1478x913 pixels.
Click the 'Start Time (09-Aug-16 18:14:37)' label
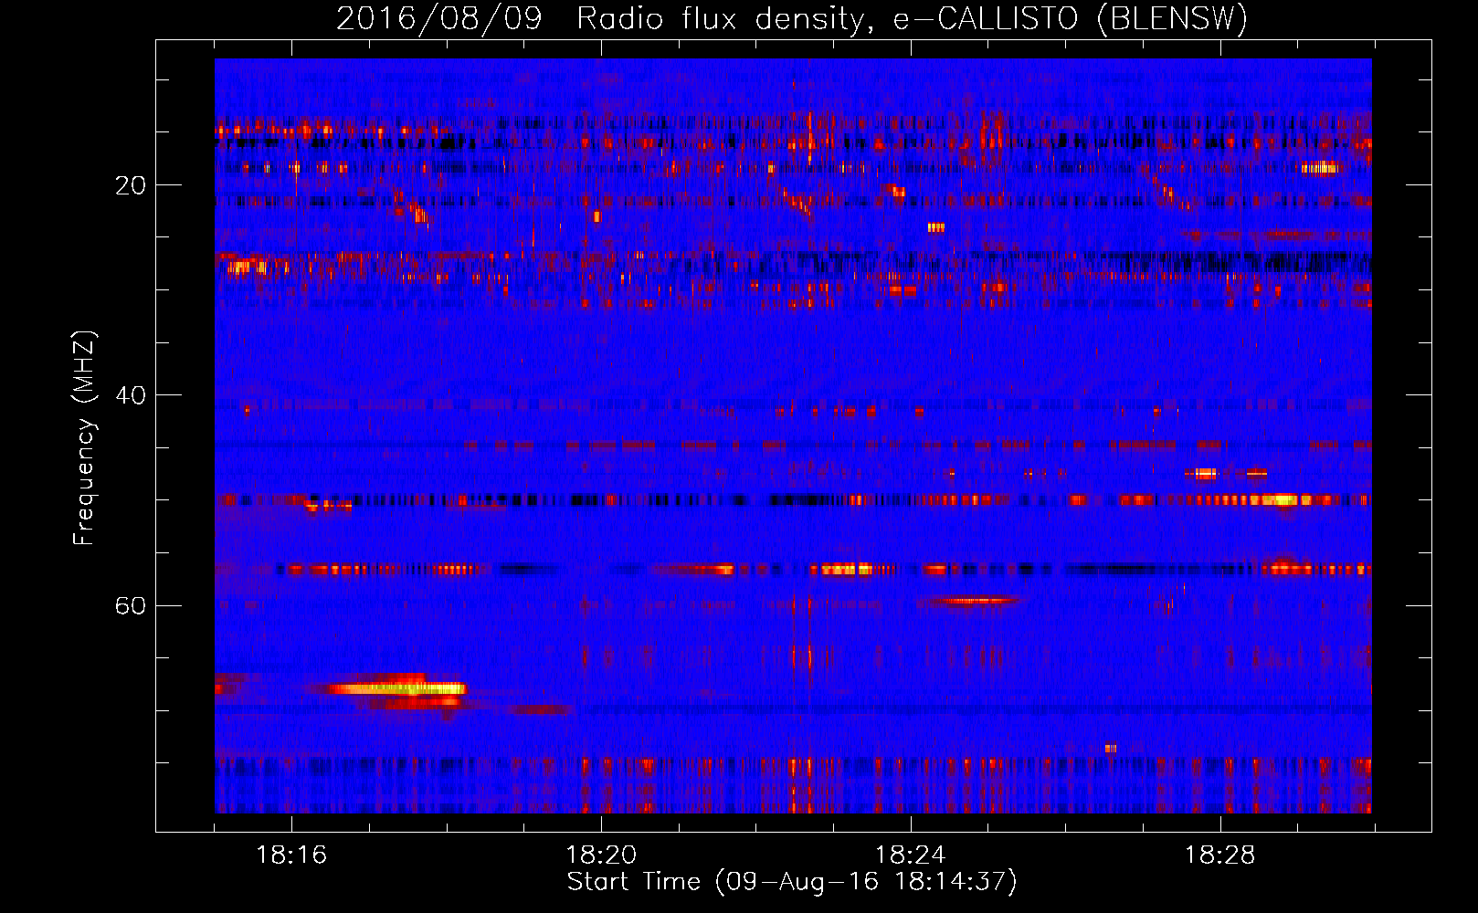click(x=792, y=882)
